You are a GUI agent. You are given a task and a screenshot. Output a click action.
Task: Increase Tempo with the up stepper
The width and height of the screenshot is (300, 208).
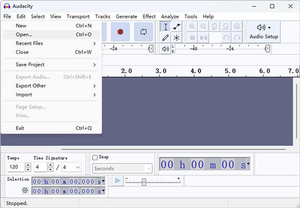[x=28, y=165]
